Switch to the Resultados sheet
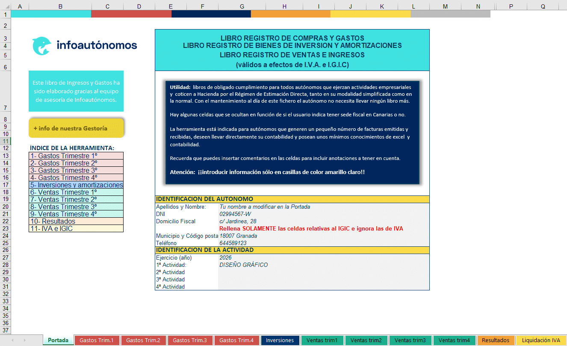The image size is (567, 346). tap(496, 340)
